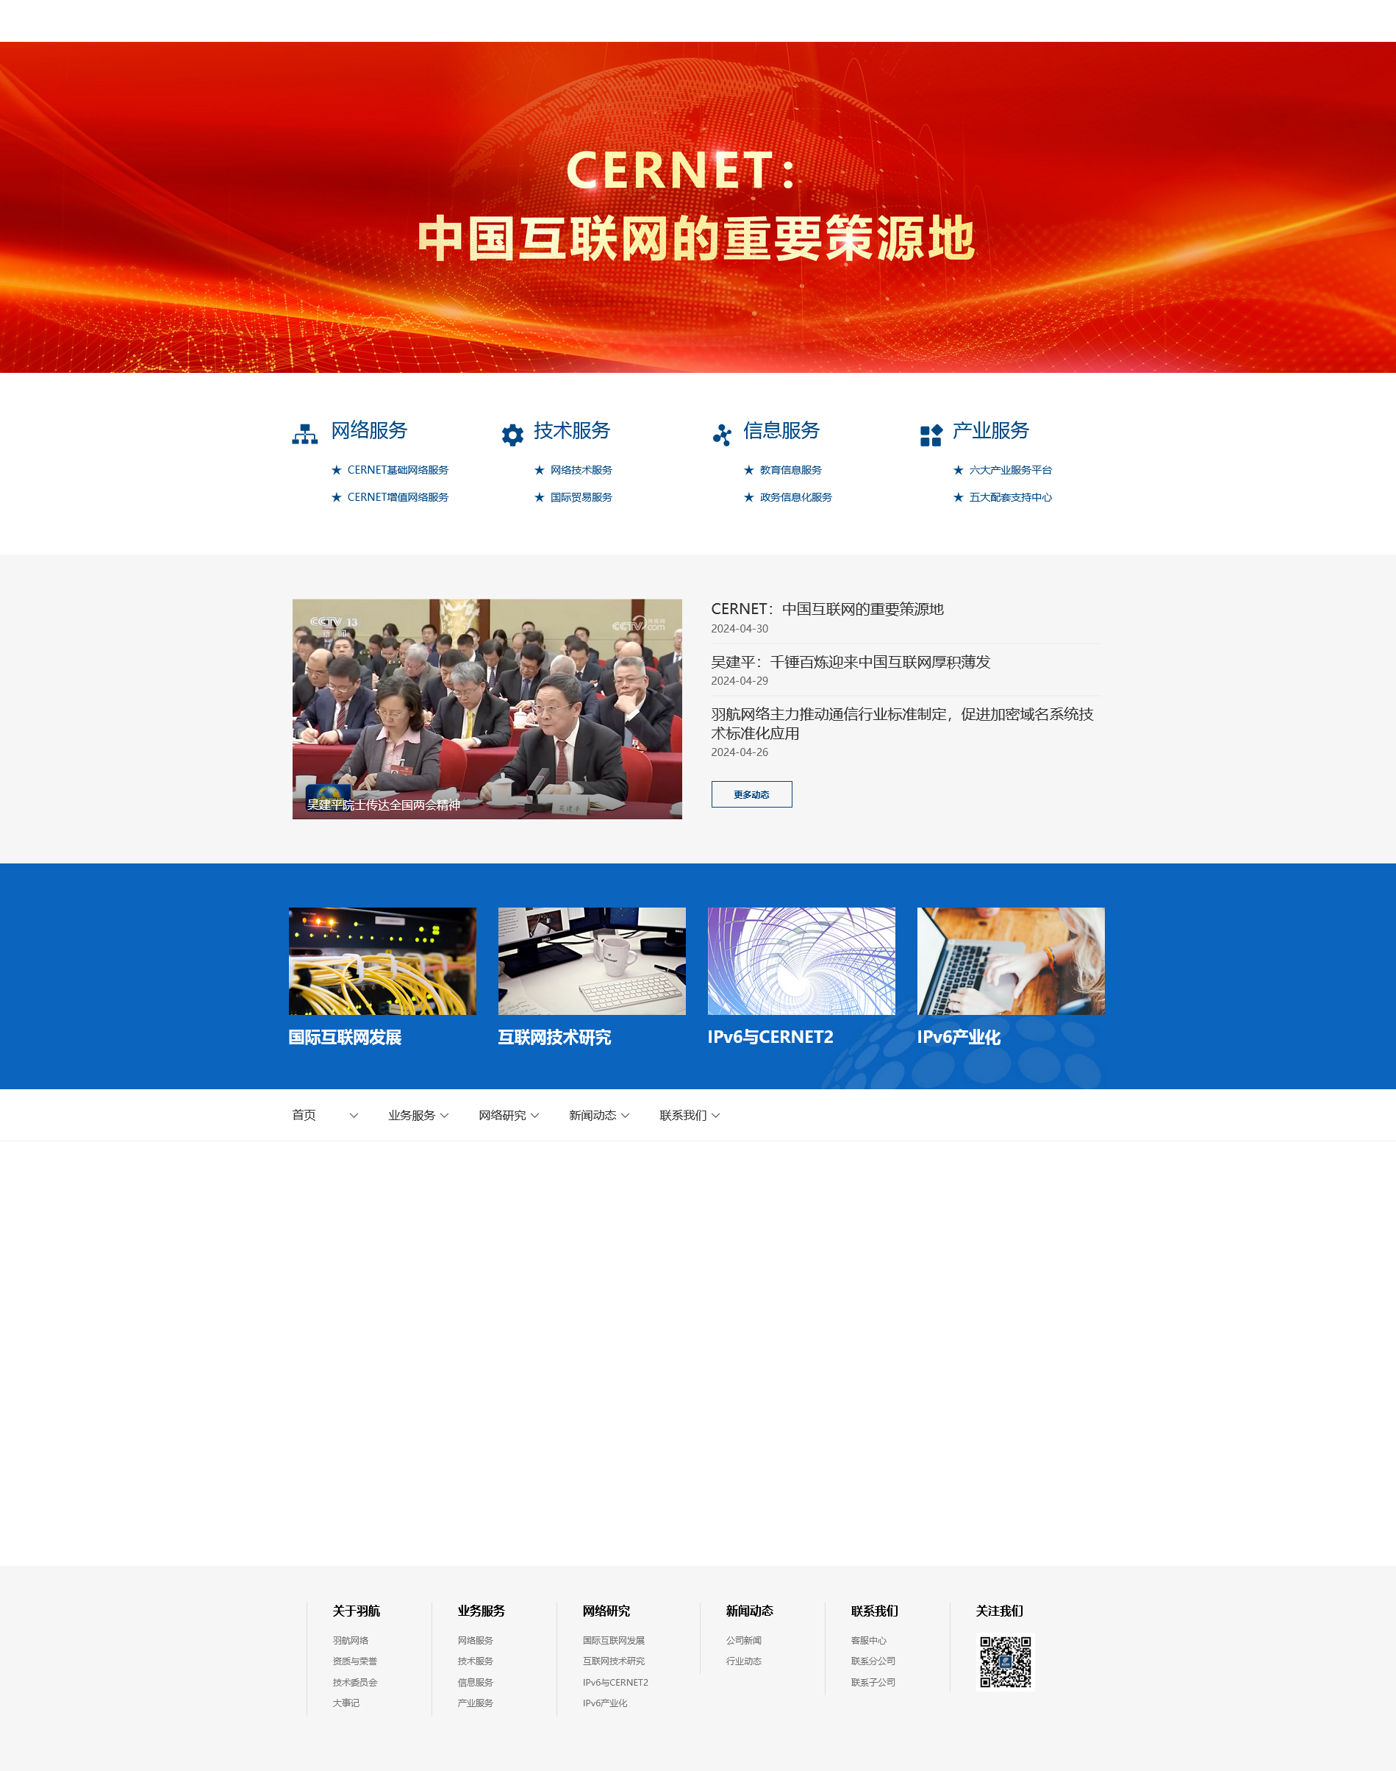Image resolution: width=1396 pixels, height=1771 pixels.
Task: Expand the chevron next to 首页
Action: tap(354, 1115)
